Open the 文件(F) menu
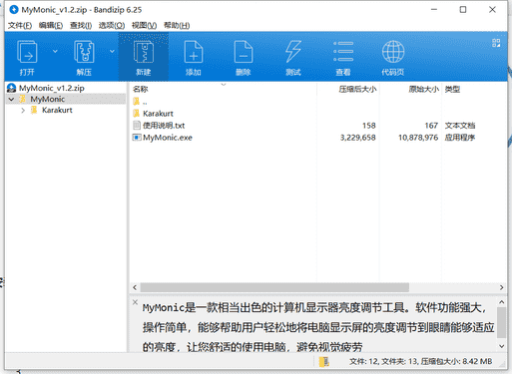512x374 pixels. [x=20, y=25]
